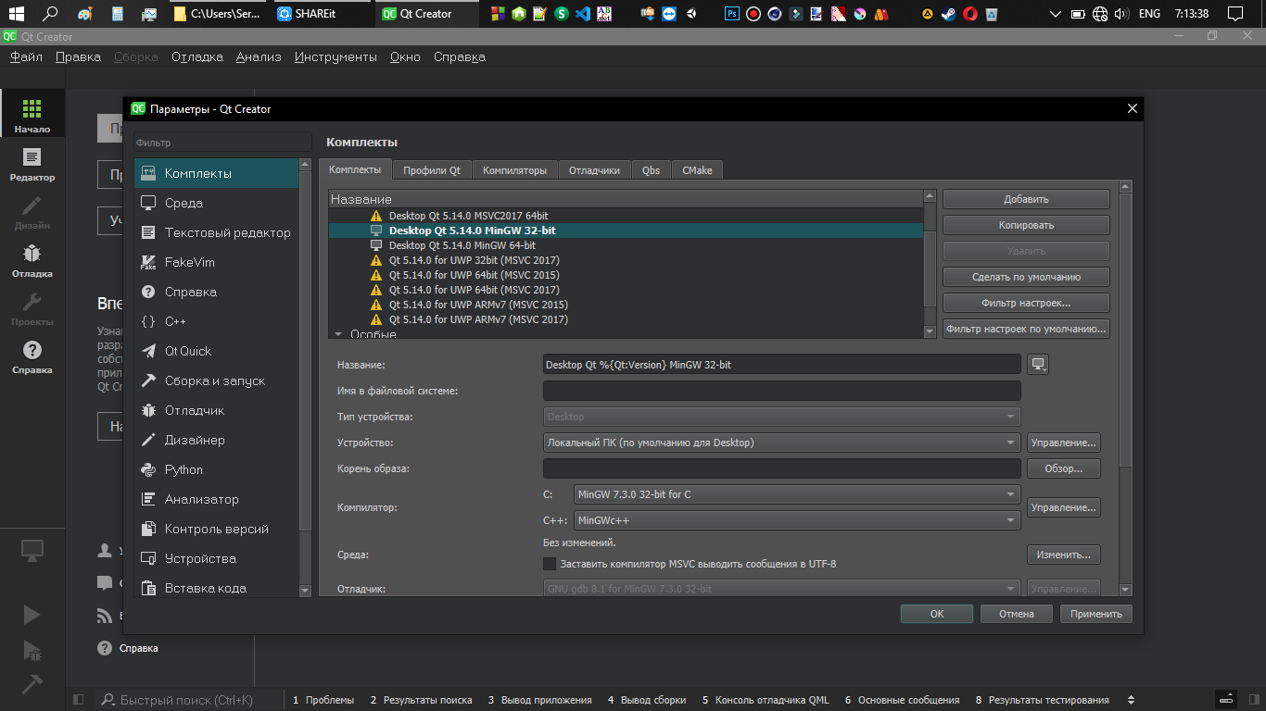Image resolution: width=1266 pixels, height=711 pixels.
Task: Click the Применить button
Action: pos(1096,614)
